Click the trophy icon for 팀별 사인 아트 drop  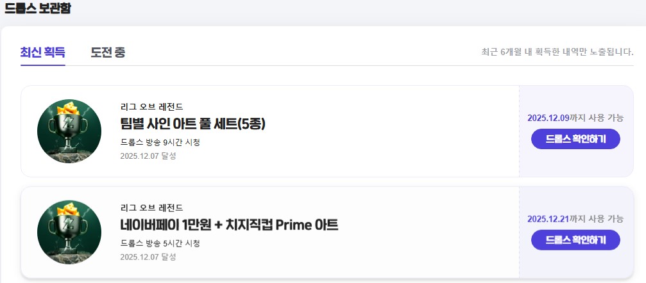(69, 131)
